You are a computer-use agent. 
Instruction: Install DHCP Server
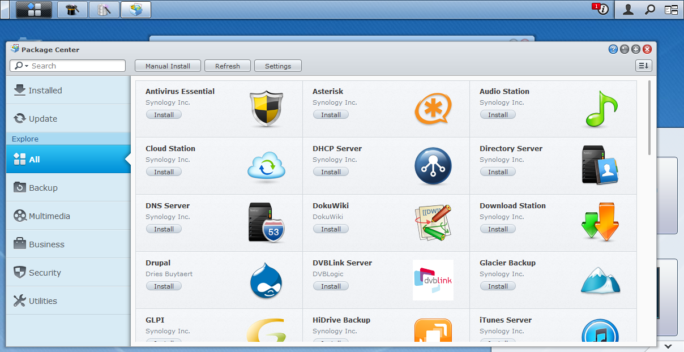tap(331, 171)
